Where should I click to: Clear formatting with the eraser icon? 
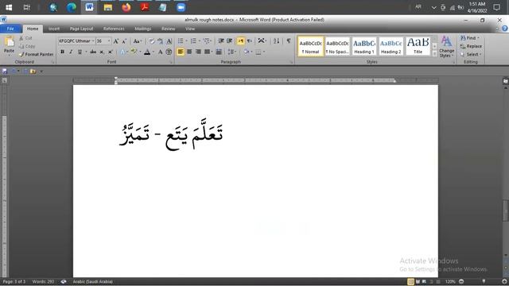tap(152, 41)
